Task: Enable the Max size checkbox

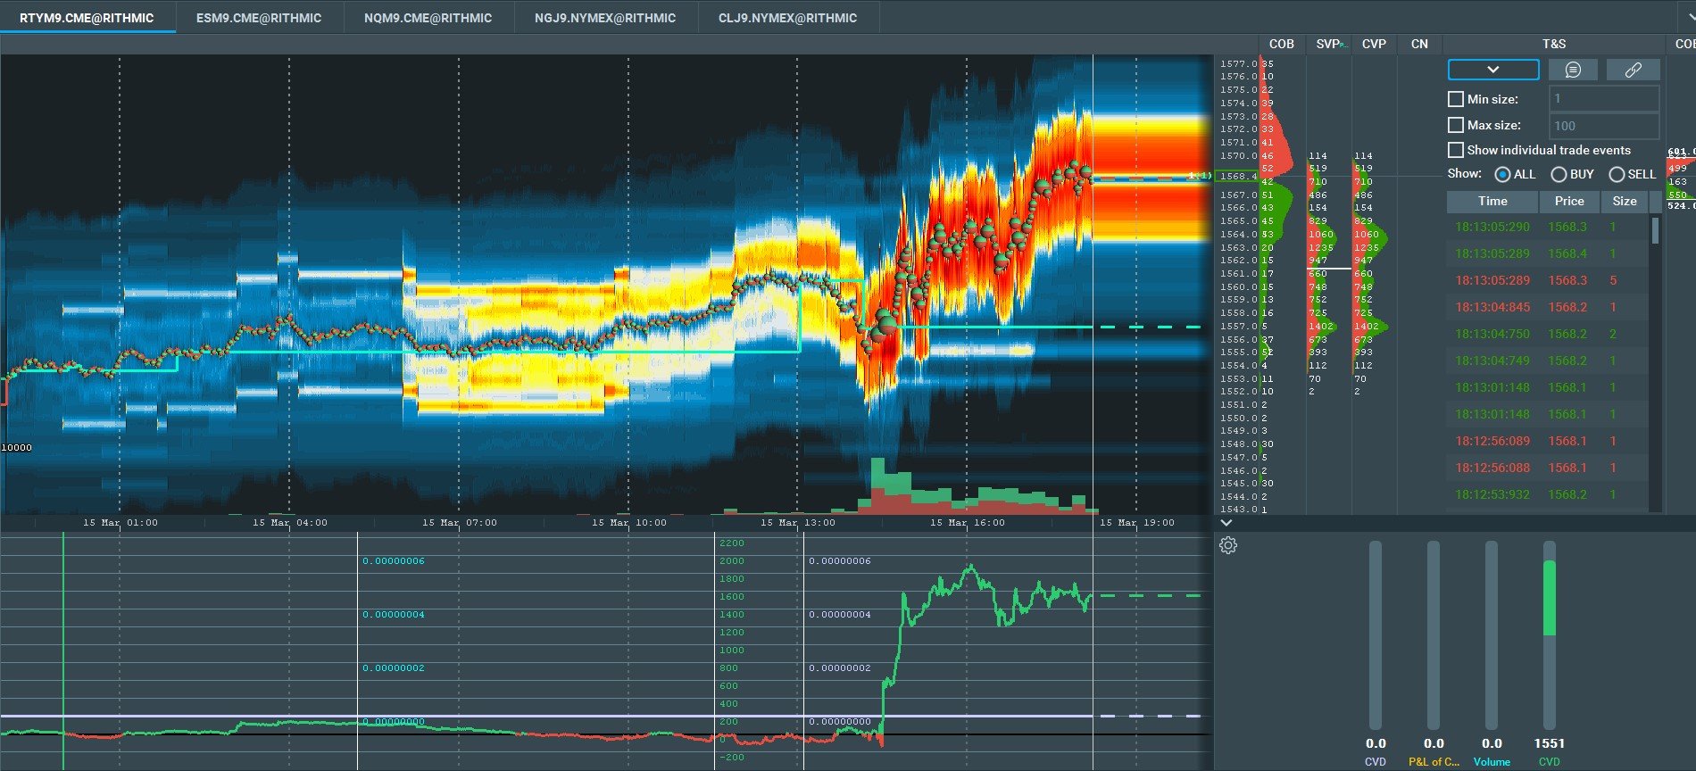Action: pos(1456,125)
